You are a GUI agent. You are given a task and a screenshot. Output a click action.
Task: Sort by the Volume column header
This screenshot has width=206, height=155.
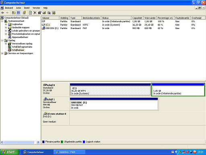pyautogui.click(x=50, y=18)
